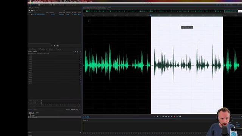Open the Favorites menu
Image resolution: width=242 pixels, height=136 pixels.
coord(73,1)
